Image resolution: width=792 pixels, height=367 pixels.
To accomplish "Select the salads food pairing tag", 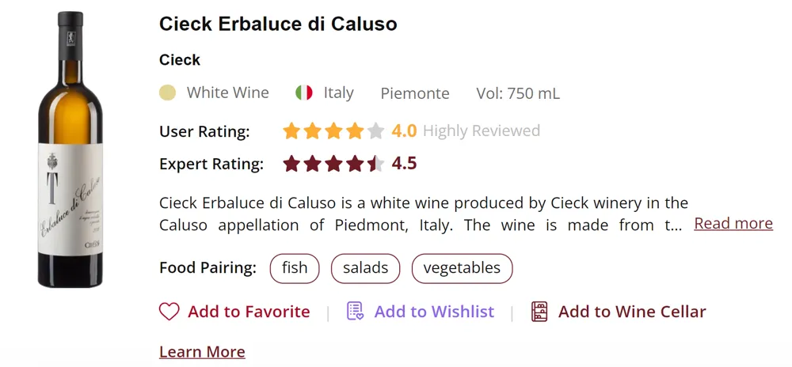I will [365, 268].
